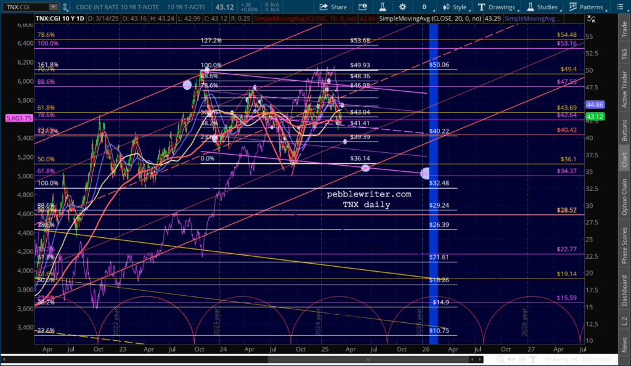Click the purple 44.86 price axis bubble
631x366 pixels.
tap(595, 105)
